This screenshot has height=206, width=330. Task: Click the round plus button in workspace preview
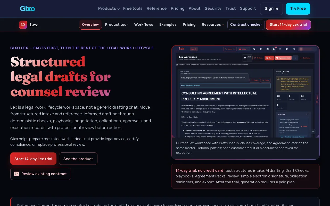tap(313, 132)
